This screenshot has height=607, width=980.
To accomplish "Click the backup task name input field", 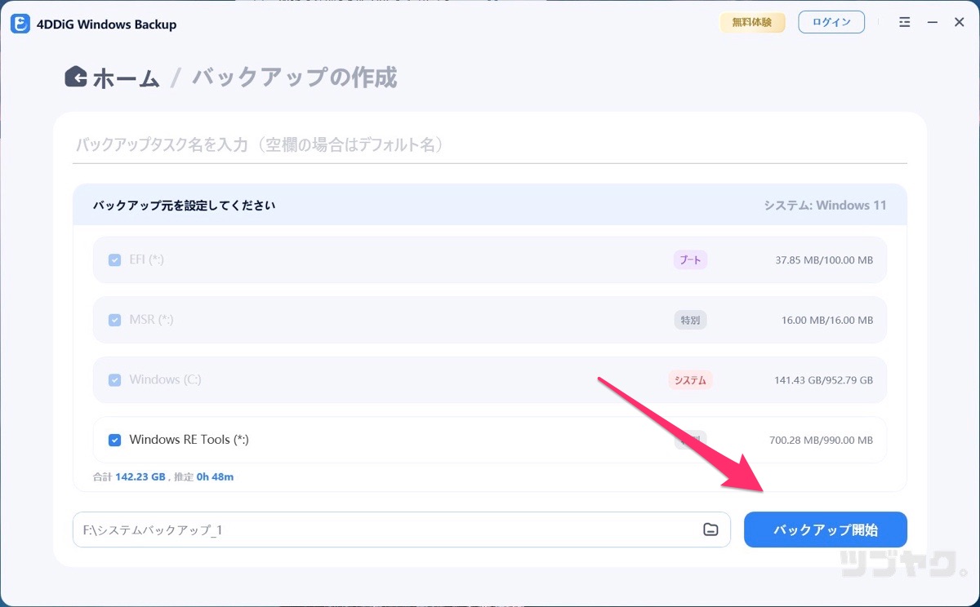I will (327, 144).
